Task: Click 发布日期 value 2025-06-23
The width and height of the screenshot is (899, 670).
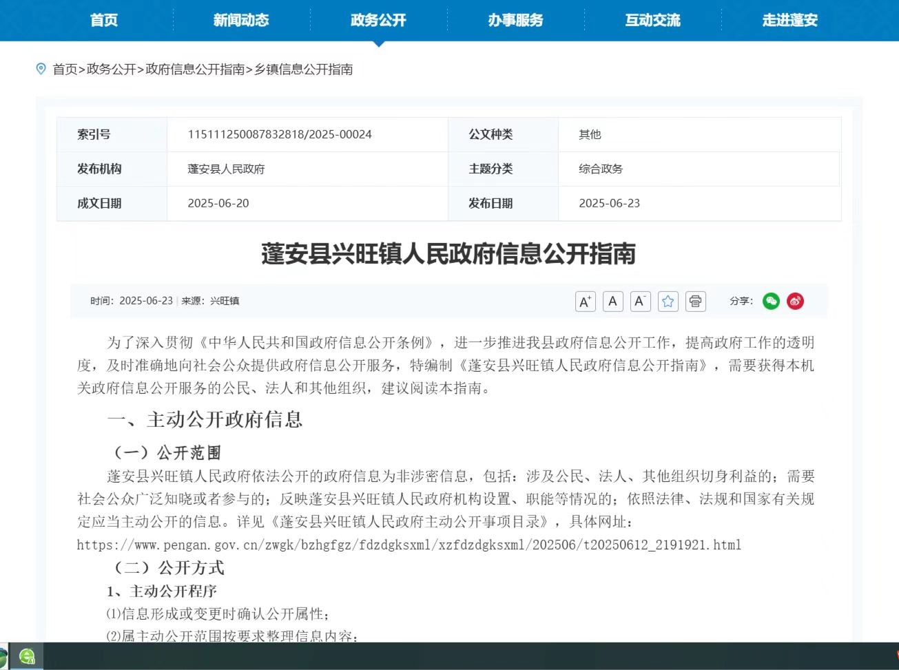Action: [609, 203]
